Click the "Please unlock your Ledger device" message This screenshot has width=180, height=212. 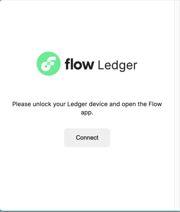pyautogui.click(x=87, y=108)
